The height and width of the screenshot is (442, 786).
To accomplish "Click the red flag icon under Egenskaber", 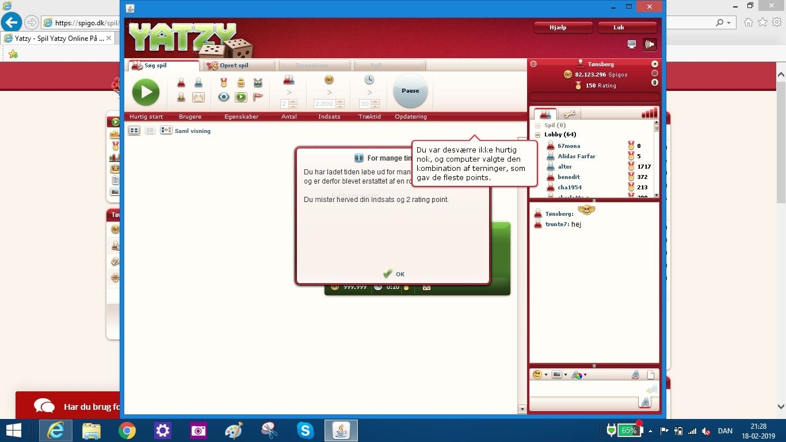I will coord(258,97).
